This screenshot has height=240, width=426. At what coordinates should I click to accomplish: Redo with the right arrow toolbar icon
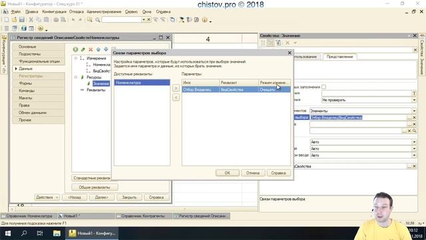[80, 20]
